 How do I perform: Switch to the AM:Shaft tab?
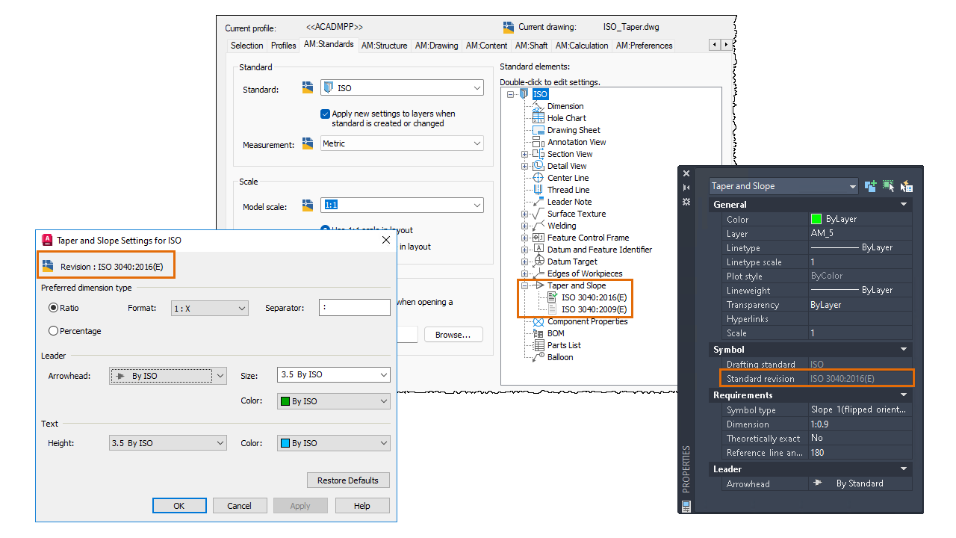pos(532,46)
